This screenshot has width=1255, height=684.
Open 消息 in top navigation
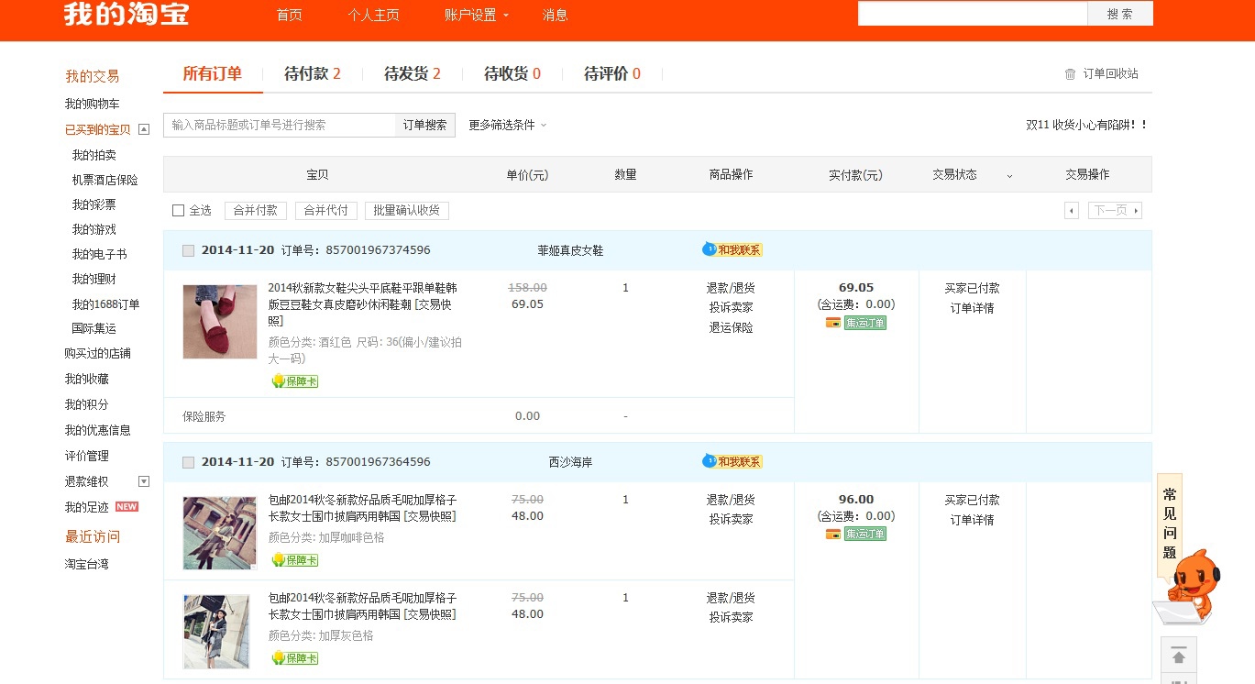[555, 15]
